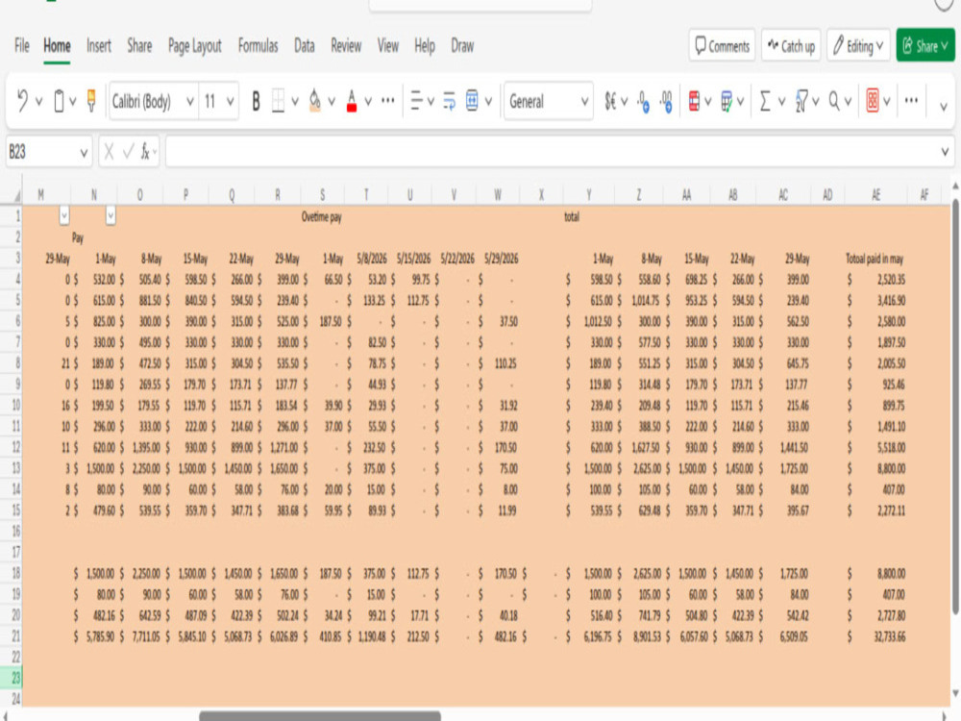
Task: Click the text alignment icon
Action: (x=417, y=101)
